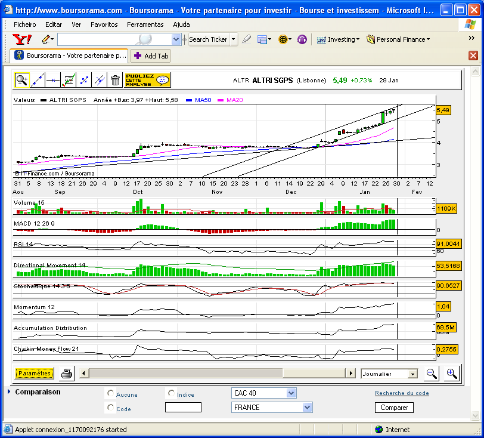Click the 0,2755 Chaikin value label

(446, 350)
